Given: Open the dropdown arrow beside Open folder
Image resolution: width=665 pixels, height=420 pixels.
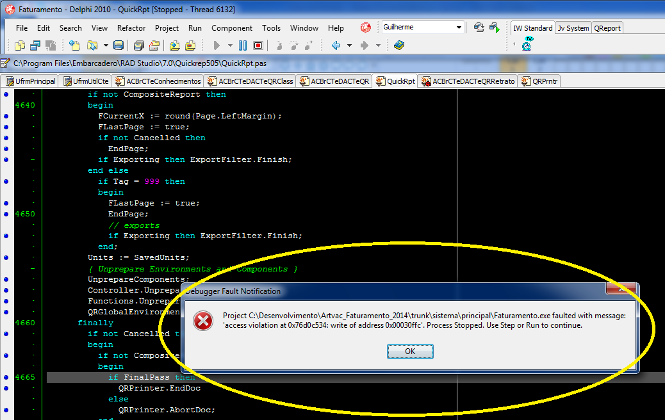Looking at the screenshot, I should click(106, 45).
